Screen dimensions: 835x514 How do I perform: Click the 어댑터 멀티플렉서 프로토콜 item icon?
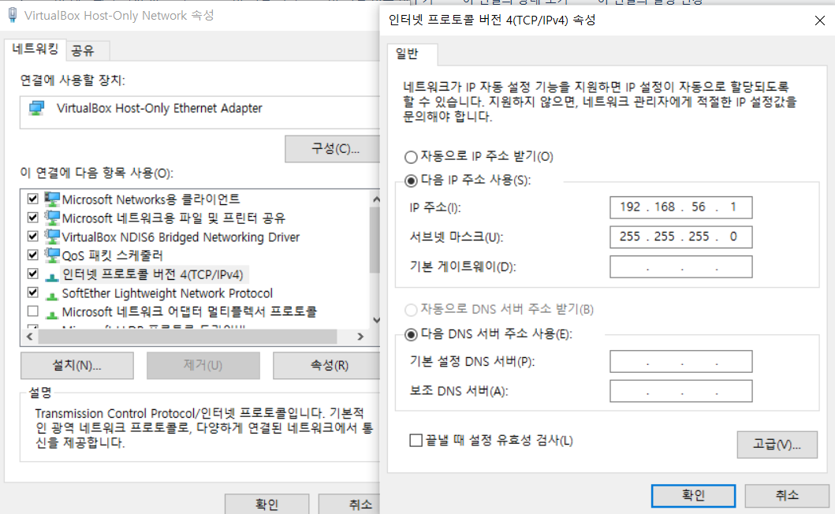tap(52, 313)
